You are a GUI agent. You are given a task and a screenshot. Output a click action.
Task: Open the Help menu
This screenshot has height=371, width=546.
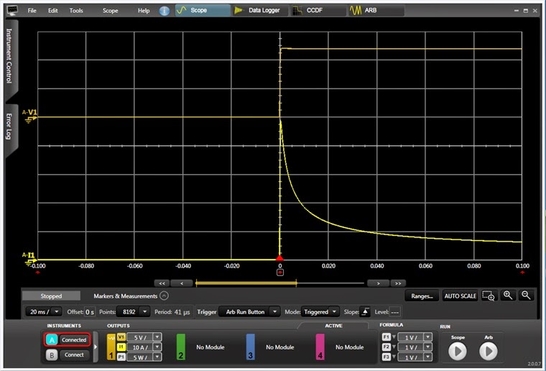[x=144, y=11]
